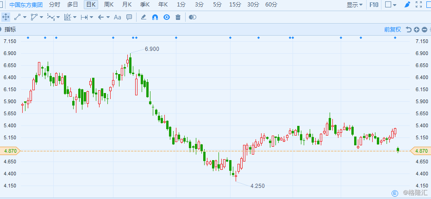
Task: Switch to the 15分 fifteen-minute tab
Action: click(235, 5)
